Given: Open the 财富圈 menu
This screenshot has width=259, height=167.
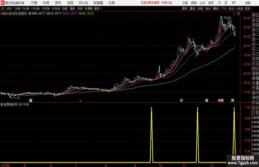Looking at the screenshot, I should [x=98, y=3].
